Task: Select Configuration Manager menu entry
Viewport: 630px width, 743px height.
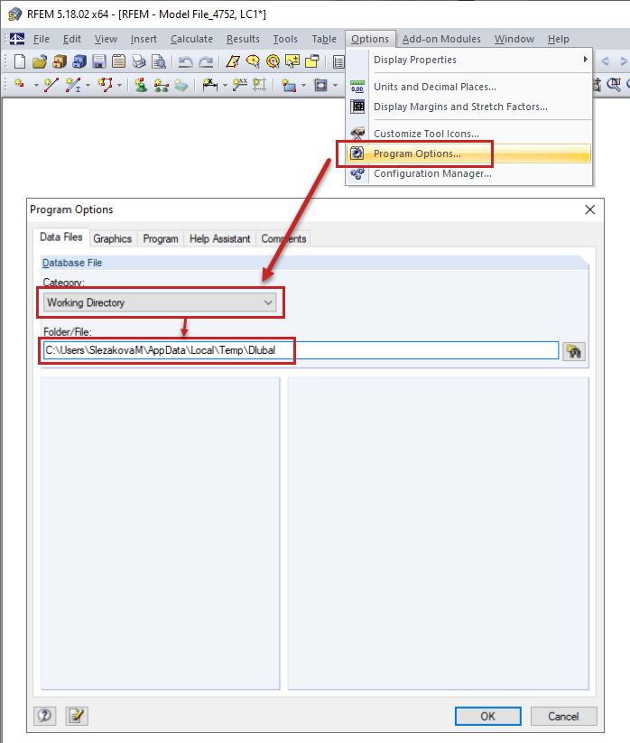Action: 469,173
